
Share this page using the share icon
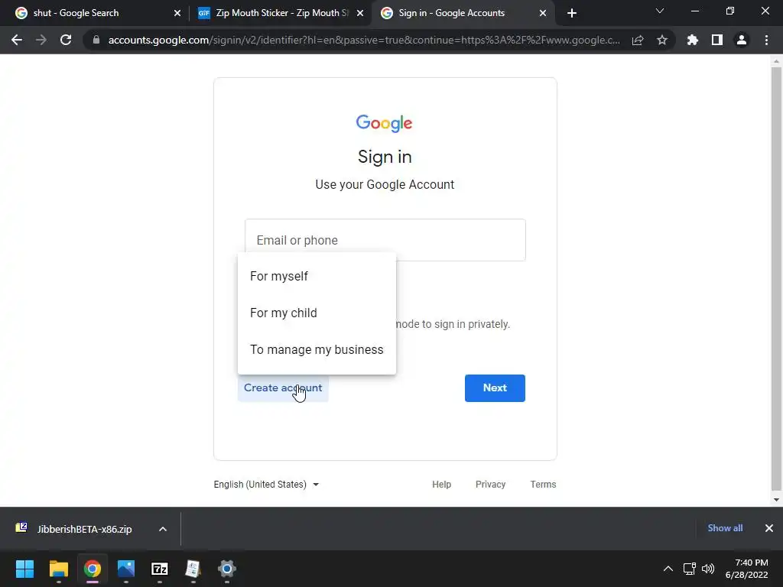(638, 40)
